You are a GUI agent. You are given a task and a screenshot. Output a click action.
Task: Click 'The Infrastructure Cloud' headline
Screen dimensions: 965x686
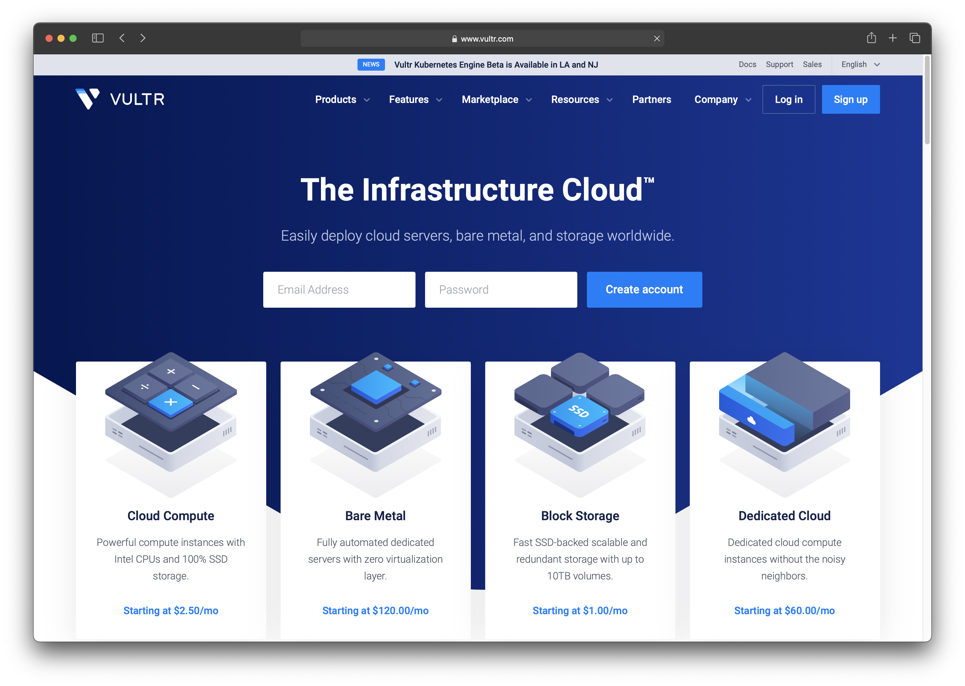coord(477,190)
